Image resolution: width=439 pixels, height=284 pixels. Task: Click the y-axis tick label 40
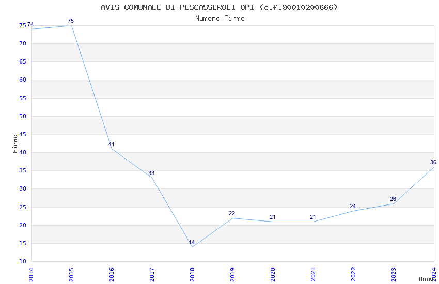pos(23,153)
